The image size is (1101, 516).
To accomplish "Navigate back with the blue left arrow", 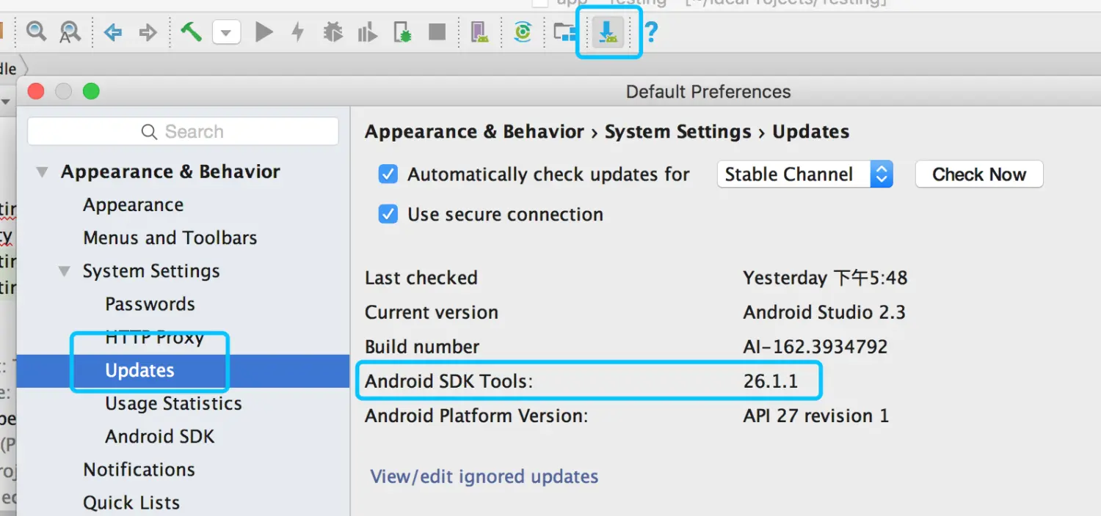I will [112, 32].
